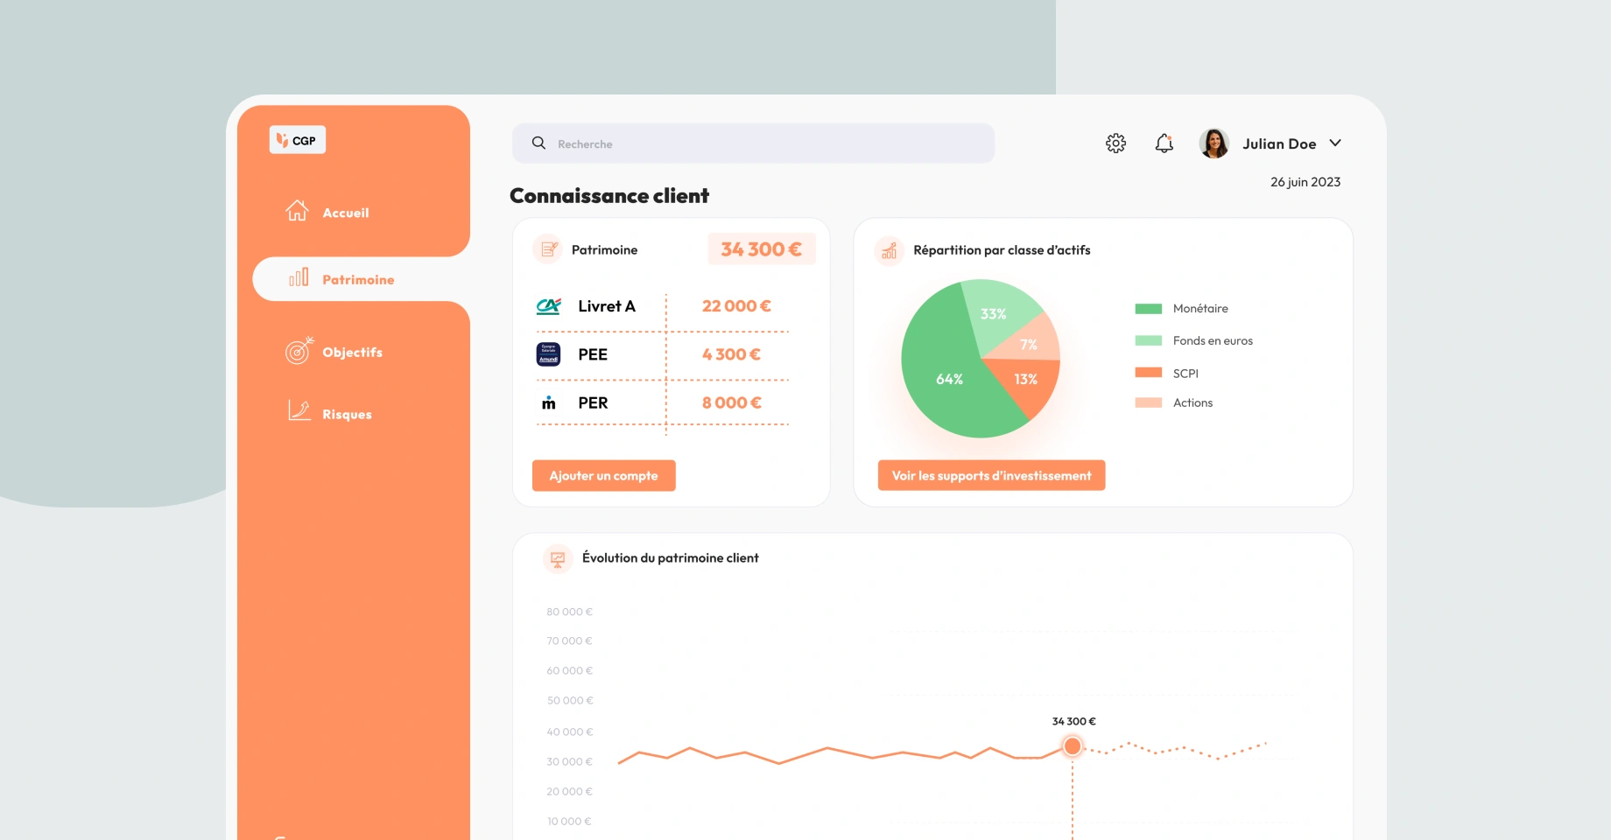Click inside the Recherche search field
Viewport: 1611px width, 840px height.
tap(753, 143)
